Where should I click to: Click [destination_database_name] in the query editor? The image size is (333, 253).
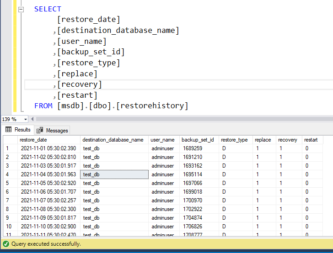tap(118, 31)
